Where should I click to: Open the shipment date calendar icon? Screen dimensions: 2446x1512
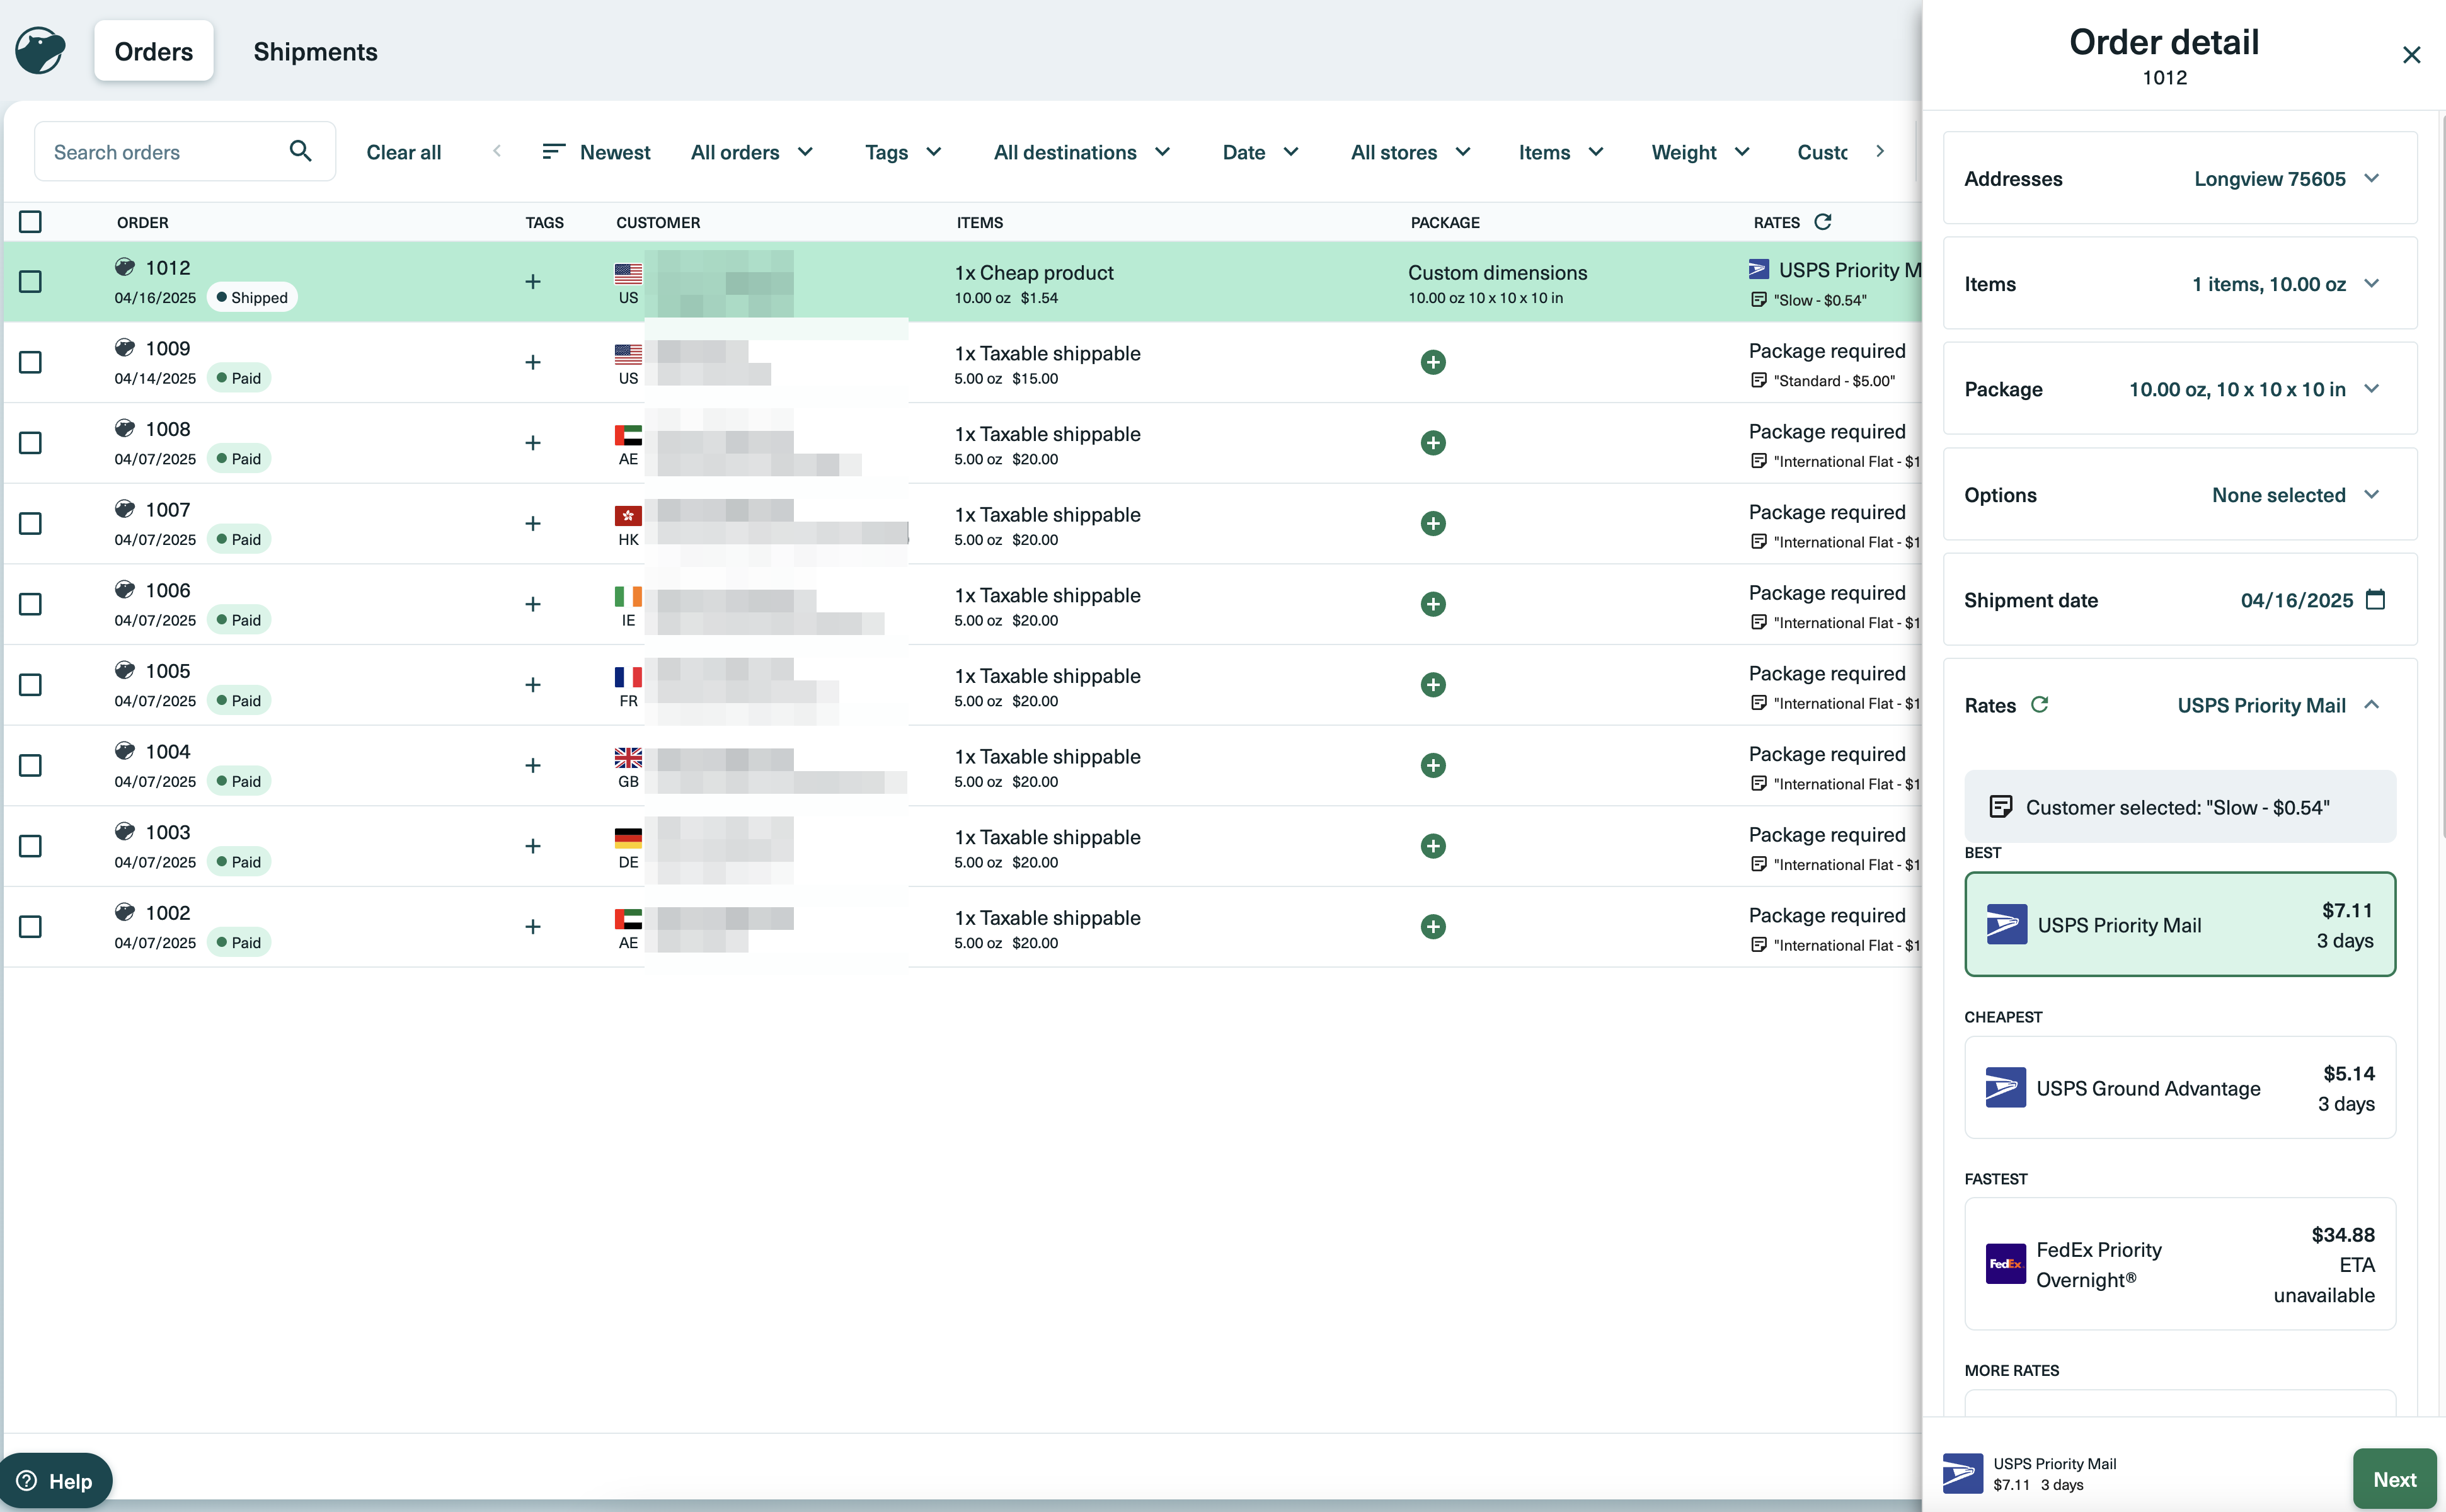point(2376,600)
